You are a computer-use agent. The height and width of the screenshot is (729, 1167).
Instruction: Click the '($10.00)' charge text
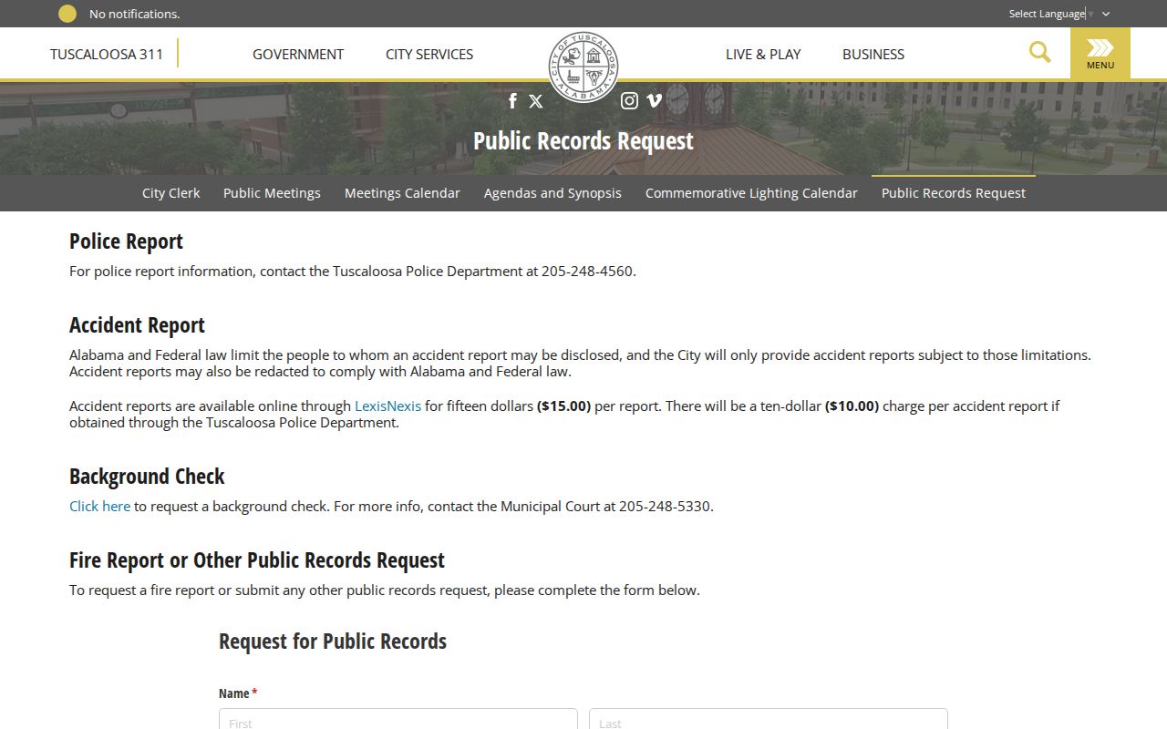[852, 406]
